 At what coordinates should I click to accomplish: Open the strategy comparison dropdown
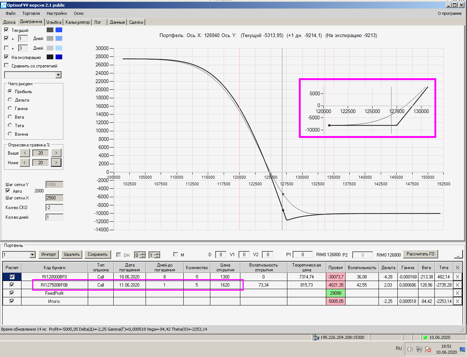click(58, 75)
